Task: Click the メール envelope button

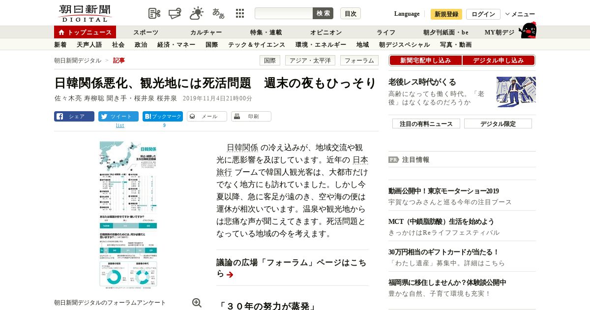Action: click(207, 117)
